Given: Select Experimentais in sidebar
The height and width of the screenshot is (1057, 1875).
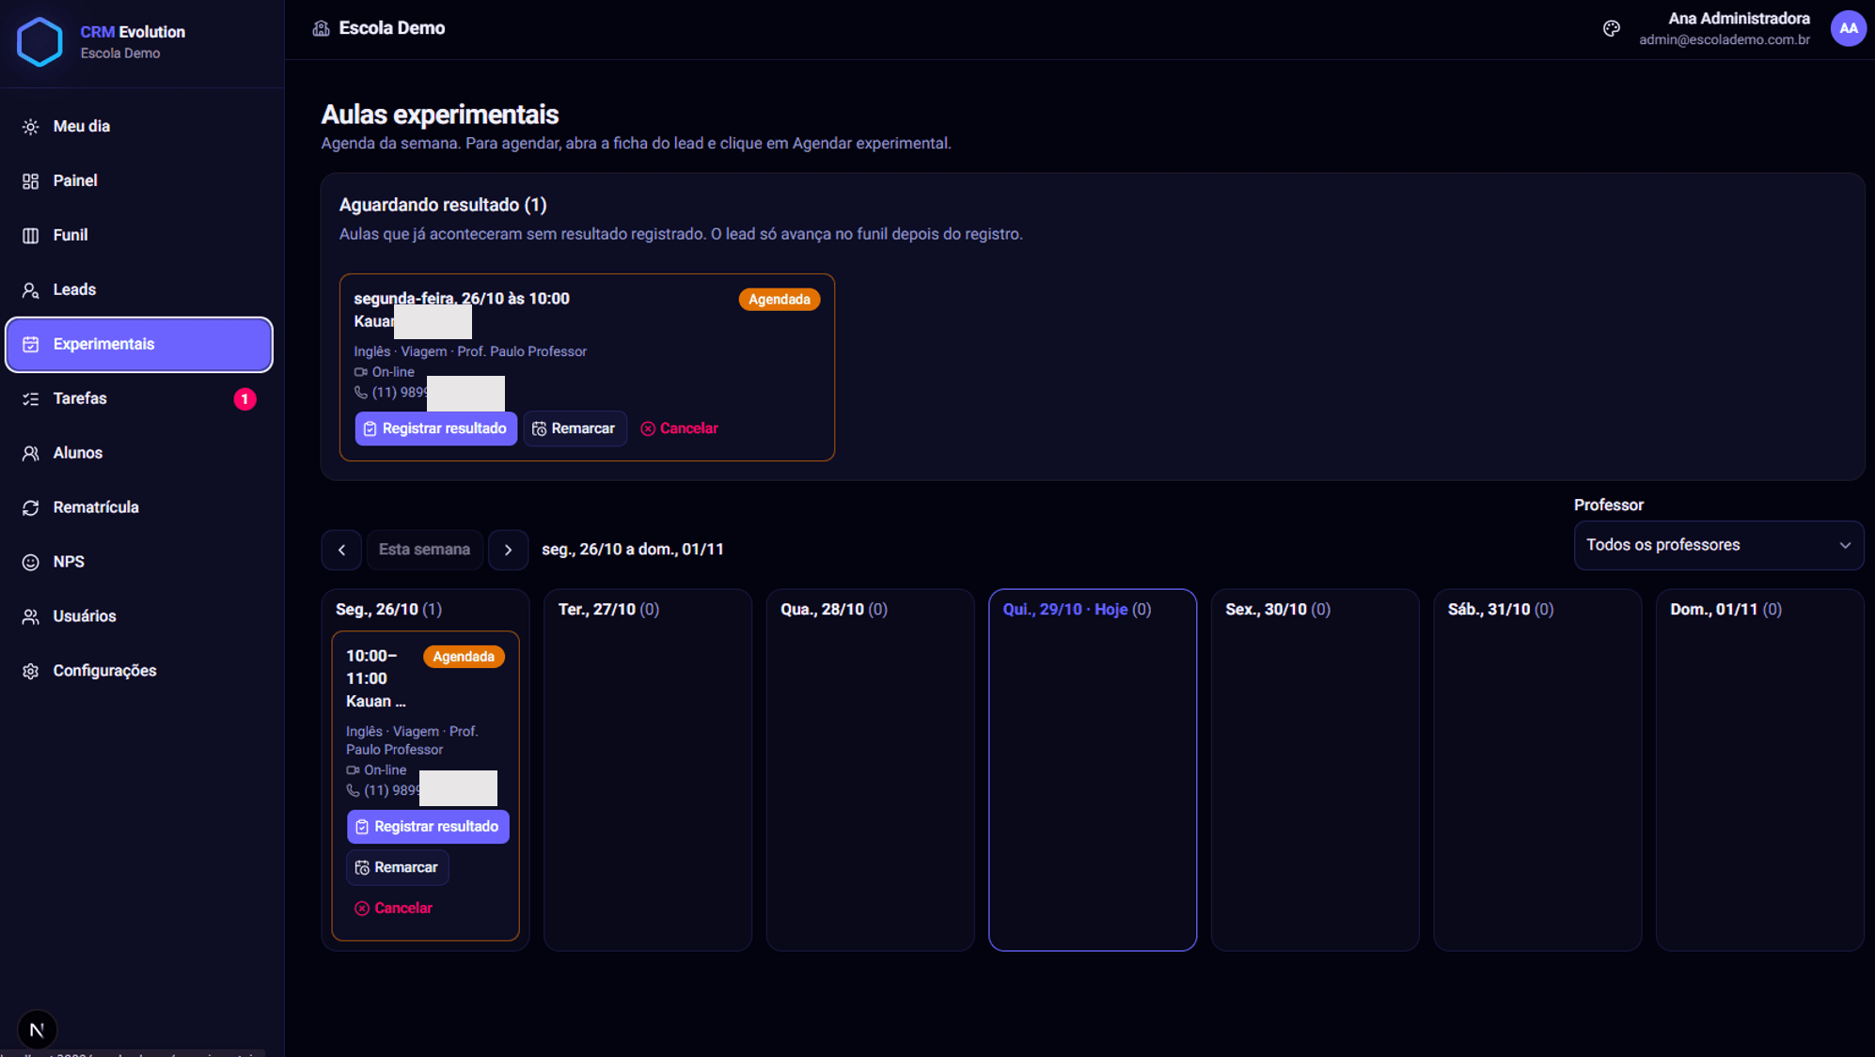Looking at the screenshot, I should 139,344.
